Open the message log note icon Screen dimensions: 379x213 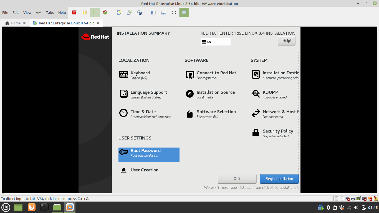pos(376,199)
